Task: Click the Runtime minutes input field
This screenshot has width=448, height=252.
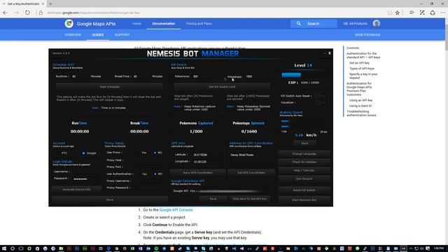Action: (x=80, y=76)
